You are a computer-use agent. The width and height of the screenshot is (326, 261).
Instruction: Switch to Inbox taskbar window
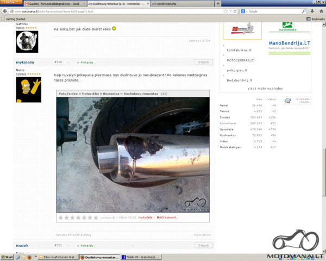(x=58, y=257)
